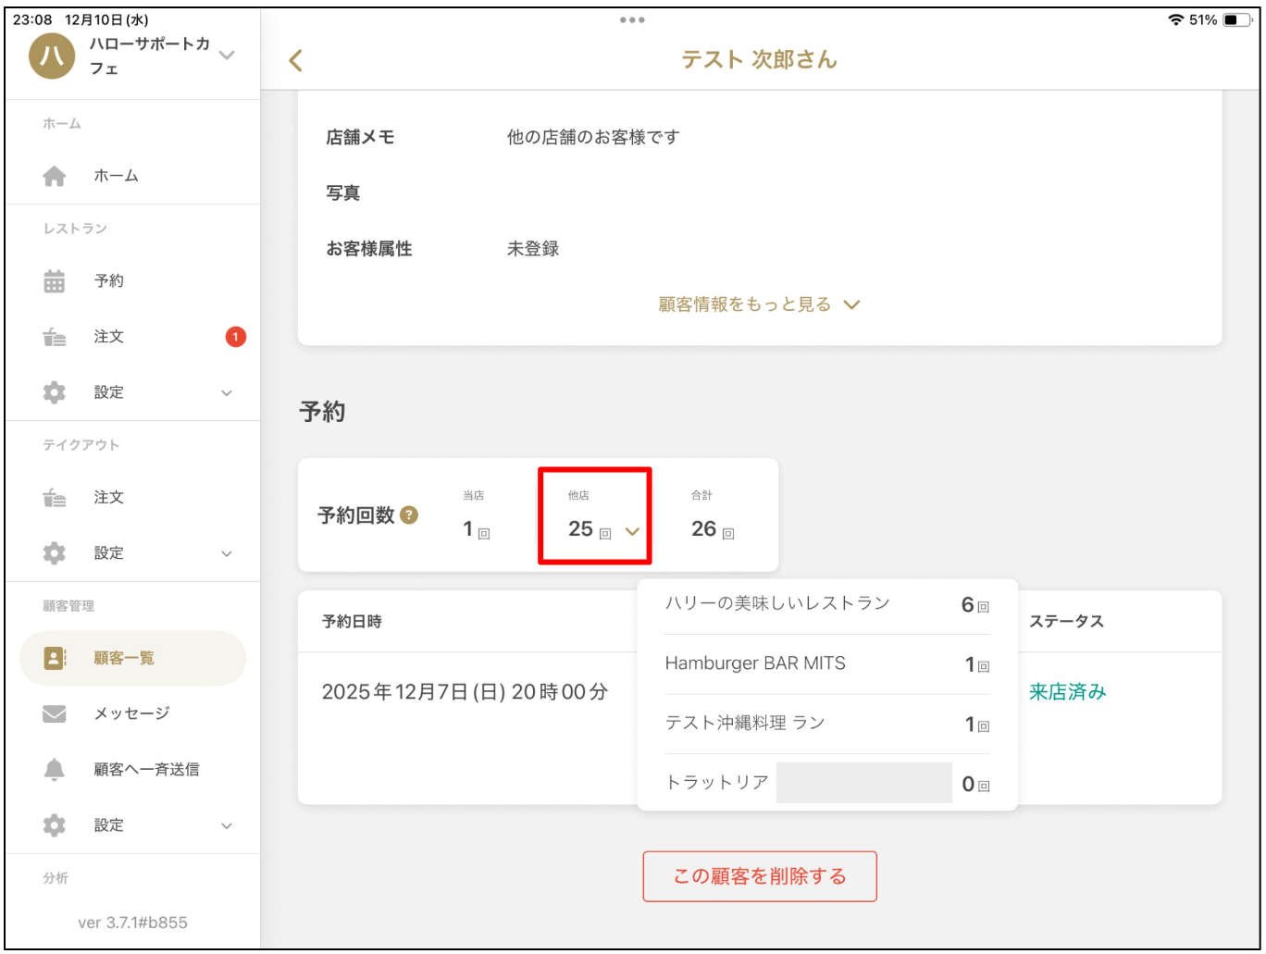Open ホーム from the sidebar menu
1266x954 pixels.
(x=116, y=175)
